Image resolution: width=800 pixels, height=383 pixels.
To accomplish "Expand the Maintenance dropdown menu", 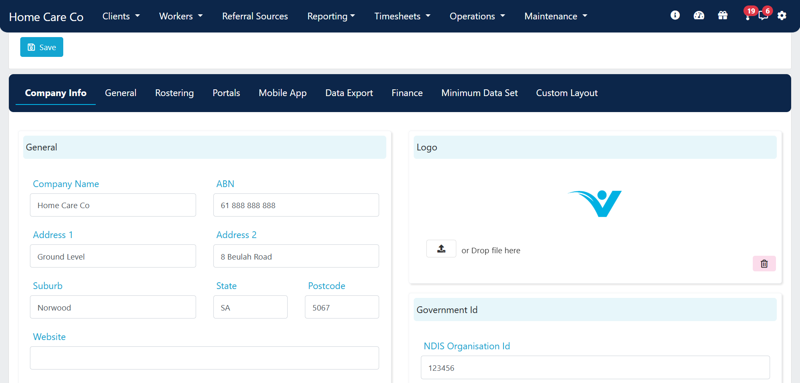I will (556, 16).
